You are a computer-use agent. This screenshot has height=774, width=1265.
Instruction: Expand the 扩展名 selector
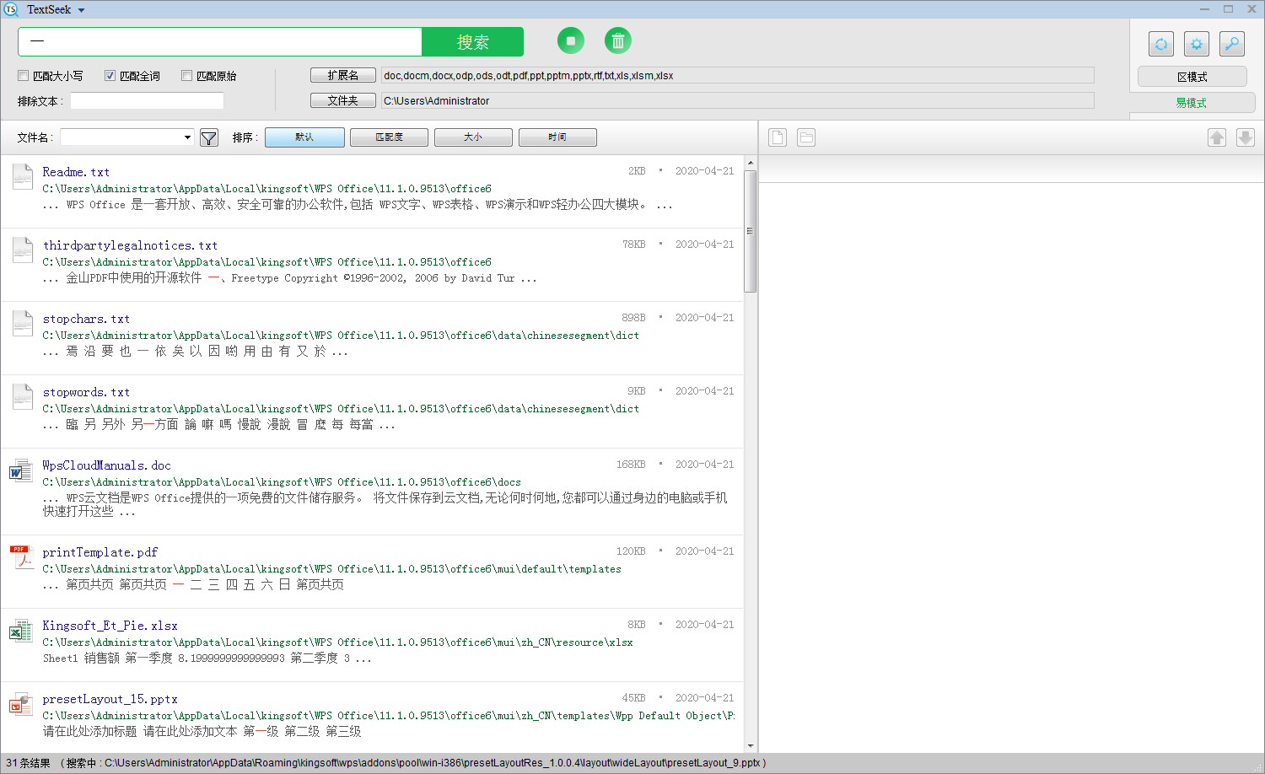(x=342, y=74)
